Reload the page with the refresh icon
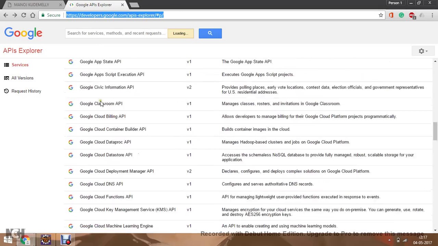The image size is (438, 246). pos(24,15)
